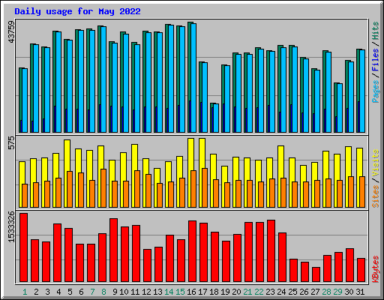Select day label 4 on the x-axis
The image size is (384, 300).
pos(58,292)
